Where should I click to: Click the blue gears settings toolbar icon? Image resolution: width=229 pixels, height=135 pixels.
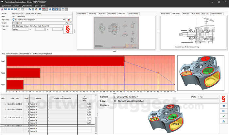point(30,9)
